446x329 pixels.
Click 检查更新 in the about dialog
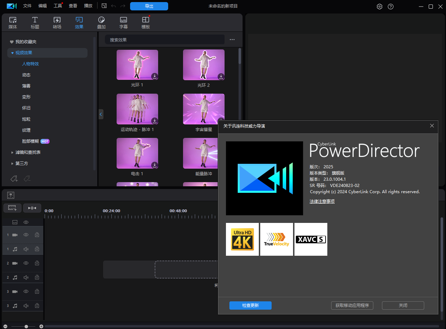[251, 305]
